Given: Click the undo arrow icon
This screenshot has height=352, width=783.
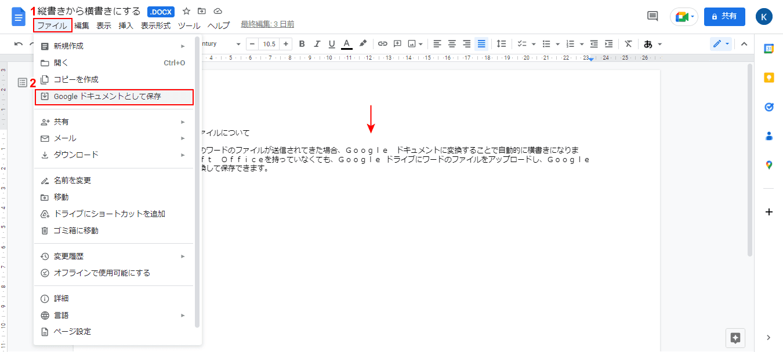Looking at the screenshot, I should point(19,44).
